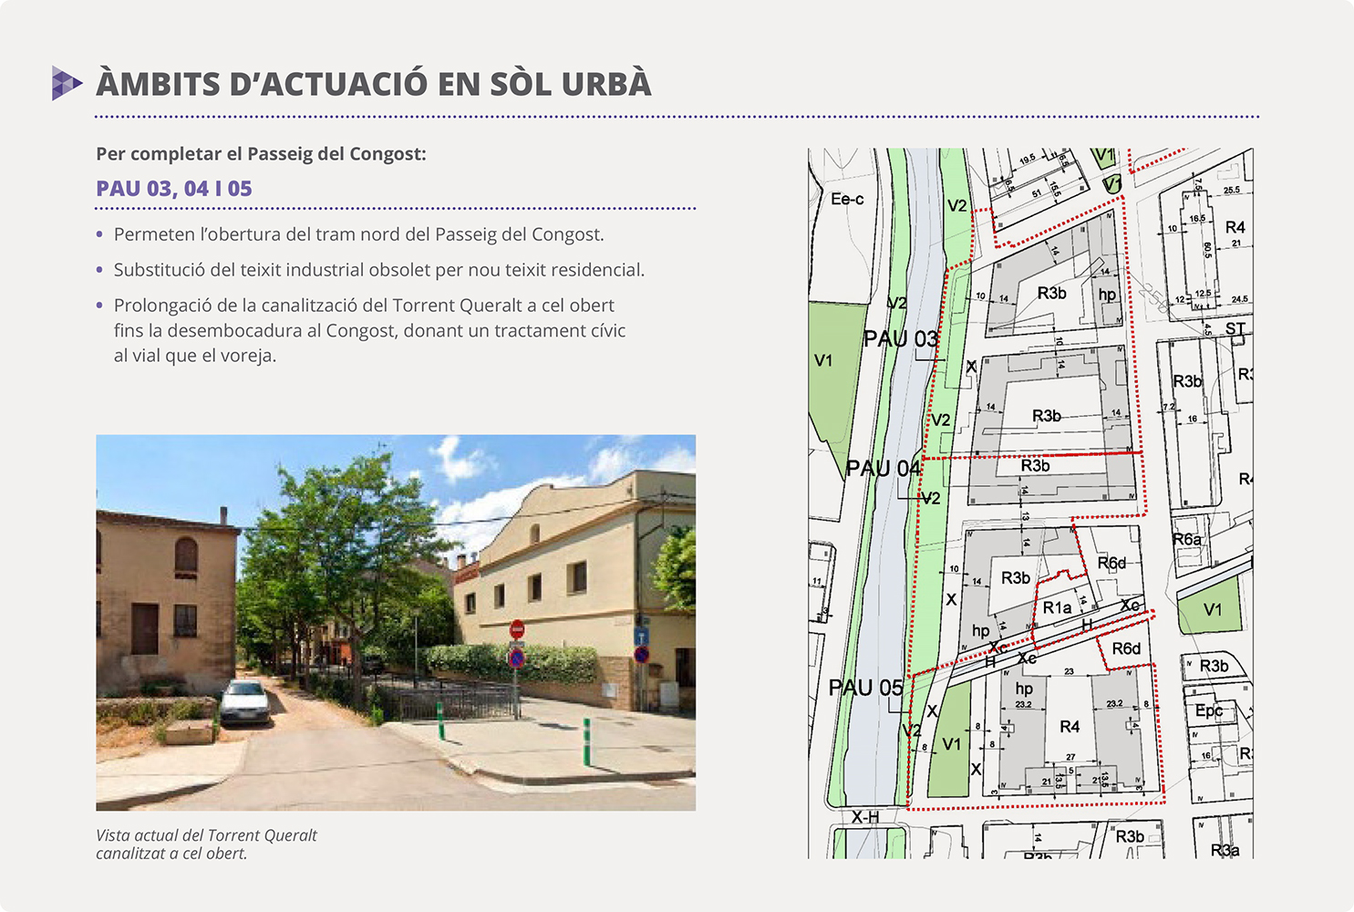1354x912 pixels.
Task: Click the white parked car in the photo
Action: click(x=245, y=701)
